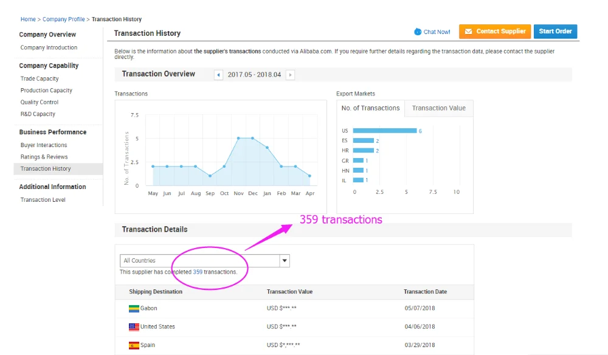Viewport: 608px width, 355px height.
Task: Select No. of Transactions tab
Action: (370, 108)
